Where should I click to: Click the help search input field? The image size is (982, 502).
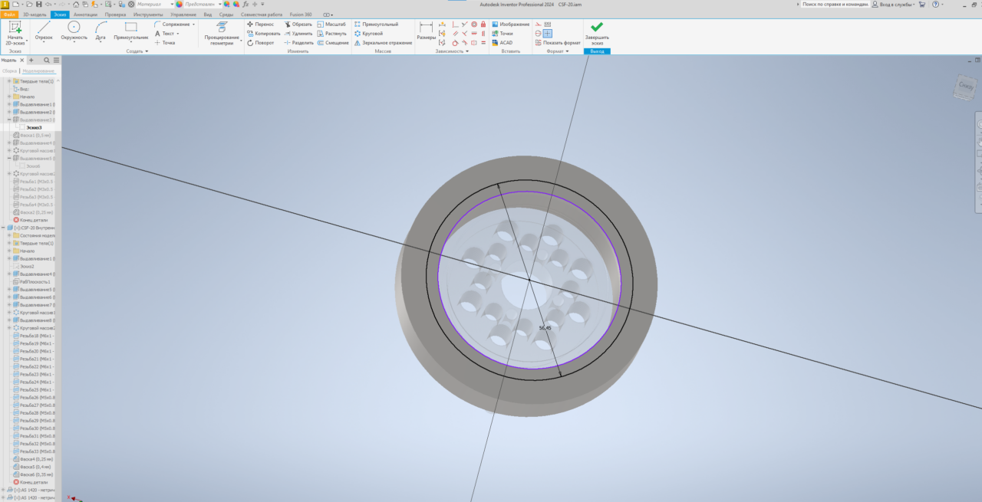pyautogui.click(x=835, y=4)
